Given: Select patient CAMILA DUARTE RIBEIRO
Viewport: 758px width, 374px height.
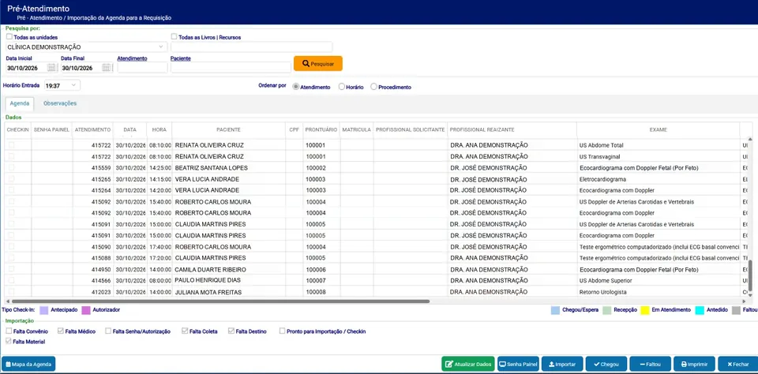Looking at the screenshot, I should point(210,269).
